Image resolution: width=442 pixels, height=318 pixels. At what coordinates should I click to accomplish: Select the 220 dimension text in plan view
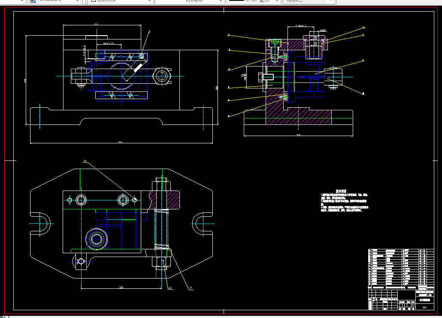click(121, 288)
